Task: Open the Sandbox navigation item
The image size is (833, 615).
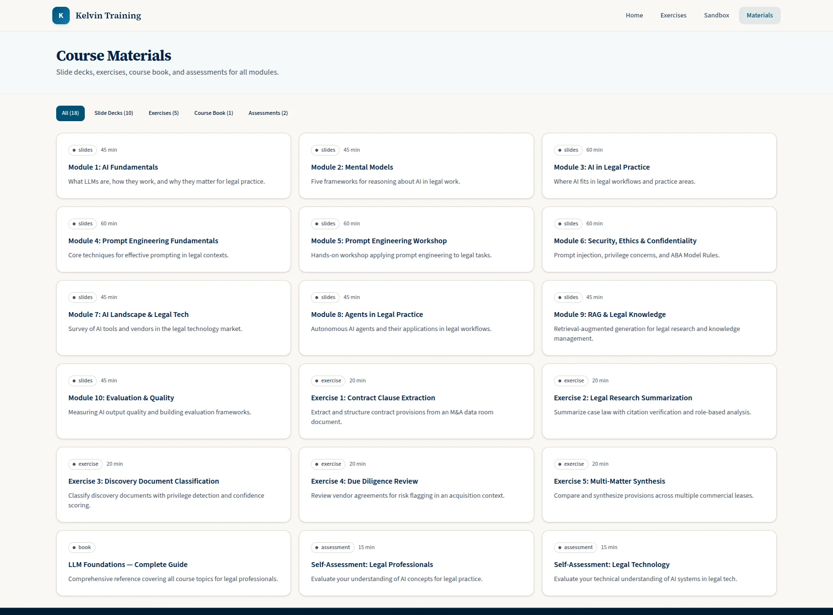Action: tap(716, 15)
